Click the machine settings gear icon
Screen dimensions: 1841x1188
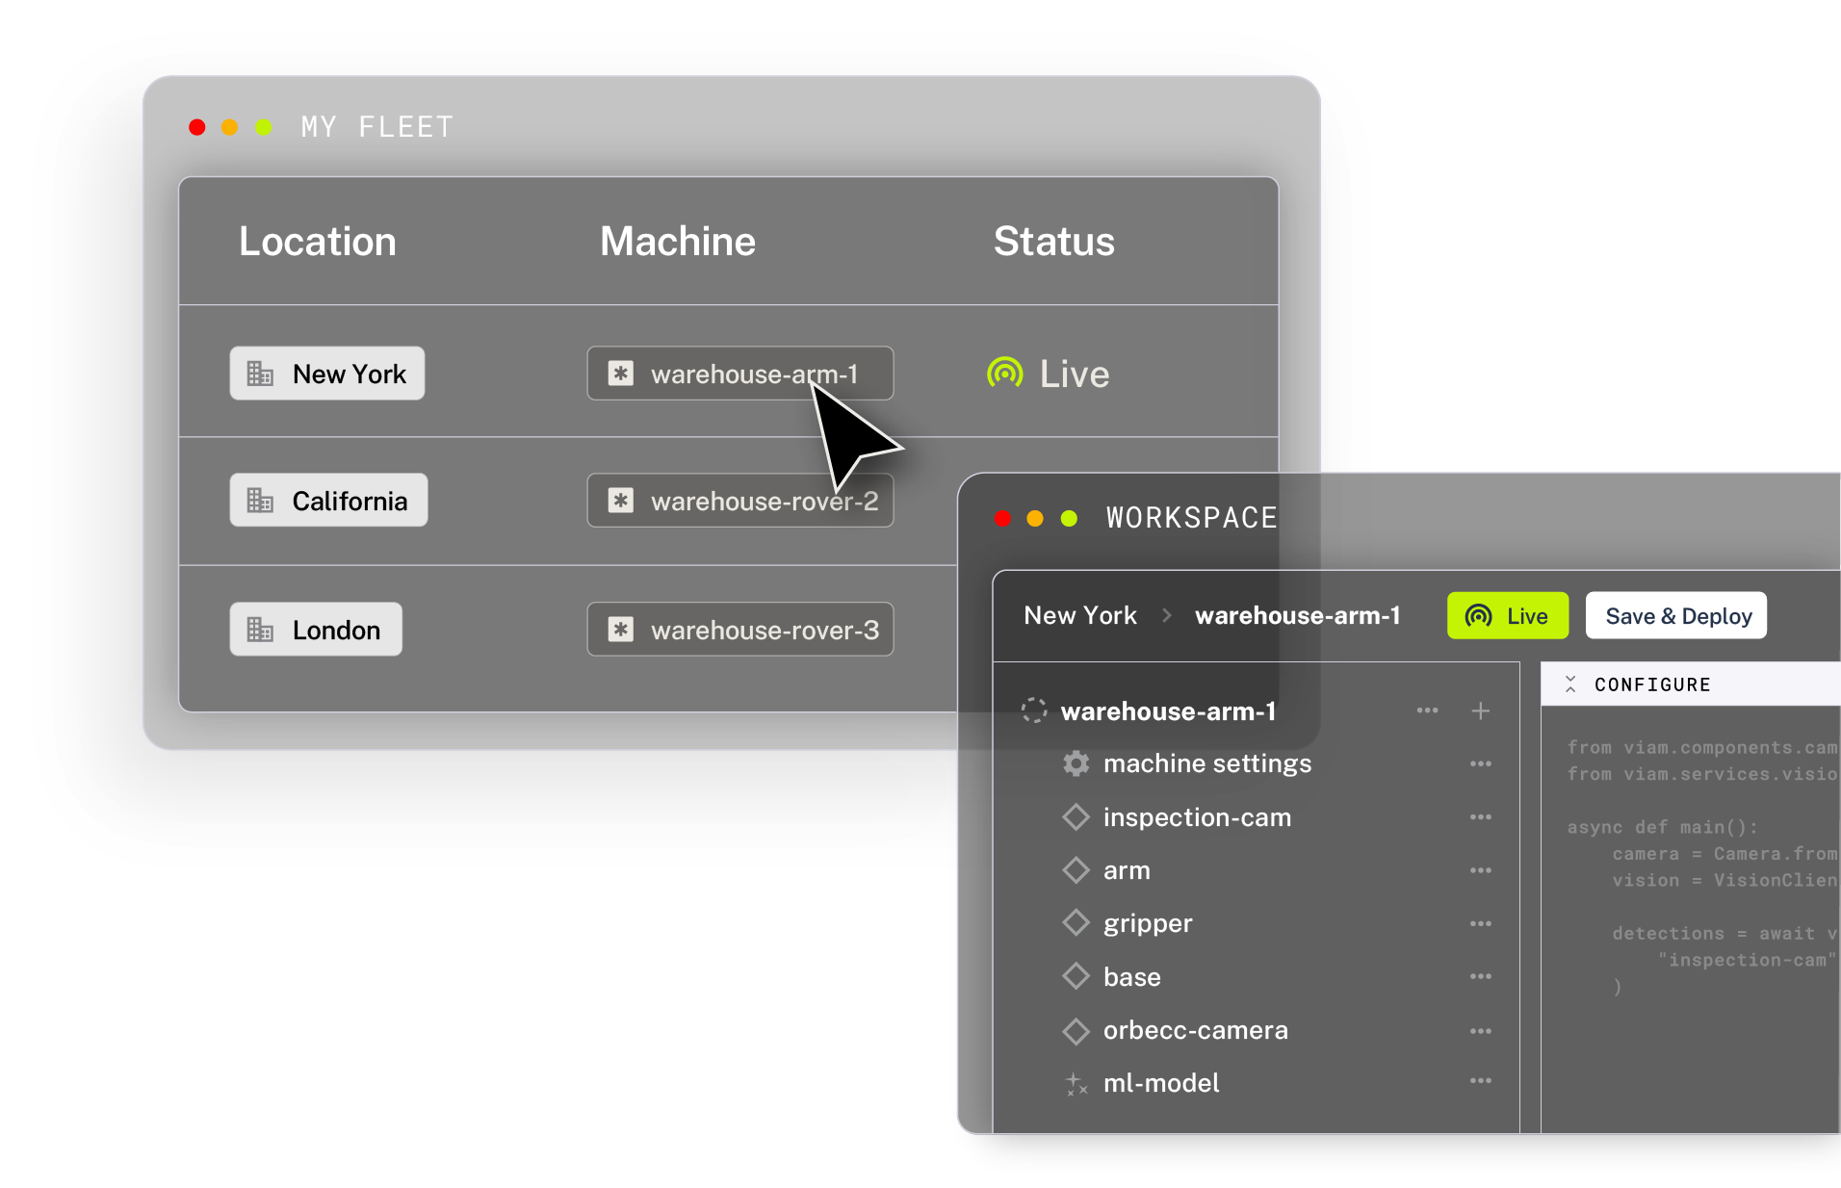pos(1076,763)
